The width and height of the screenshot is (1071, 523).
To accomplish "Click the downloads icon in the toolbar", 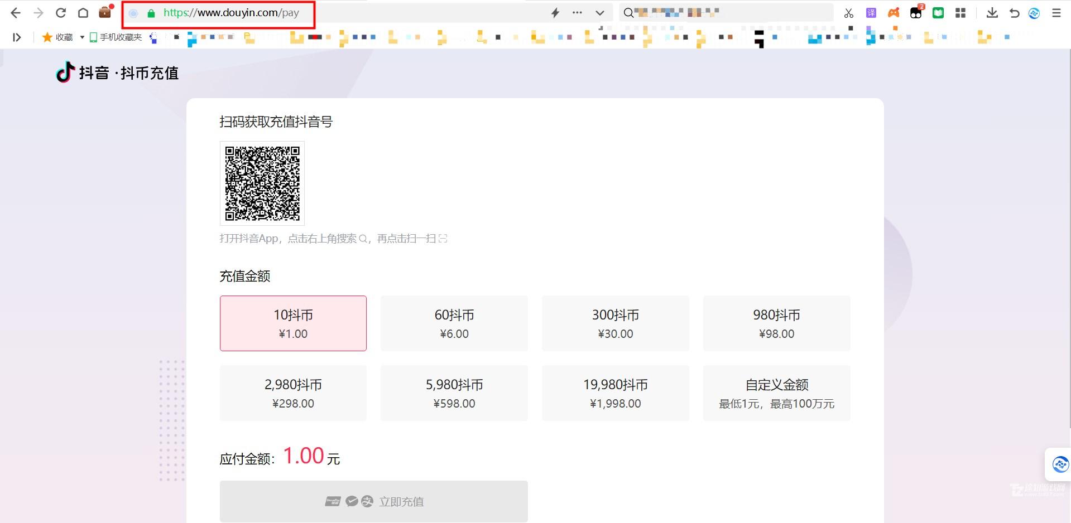I will [x=992, y=12].
